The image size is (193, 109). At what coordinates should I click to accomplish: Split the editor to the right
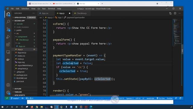[175, 13]
